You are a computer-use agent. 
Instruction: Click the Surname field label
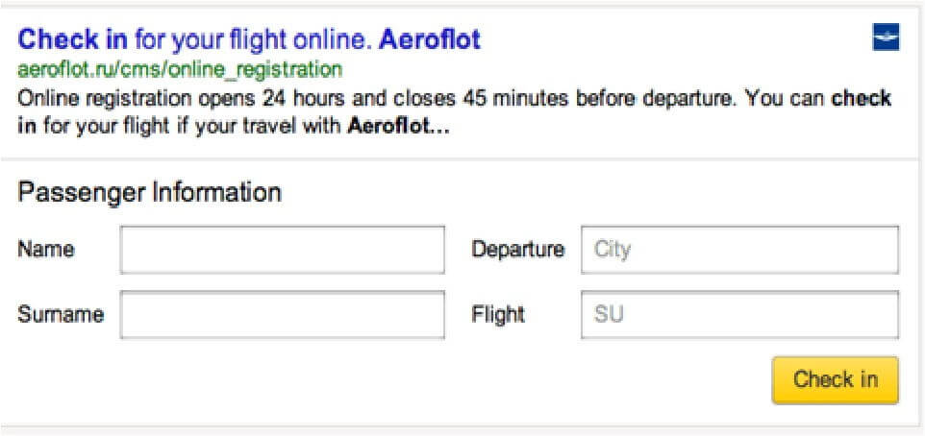click(61, 314)
